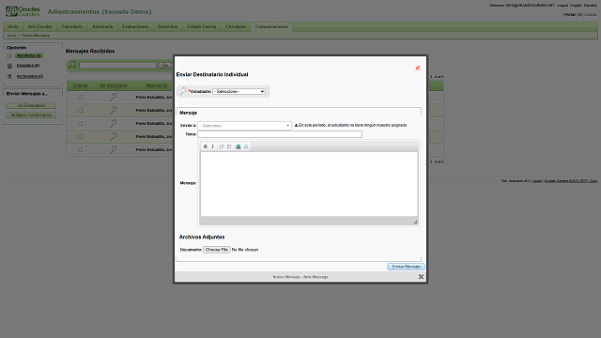Insert an unordered list in editor

coord(229,146)
